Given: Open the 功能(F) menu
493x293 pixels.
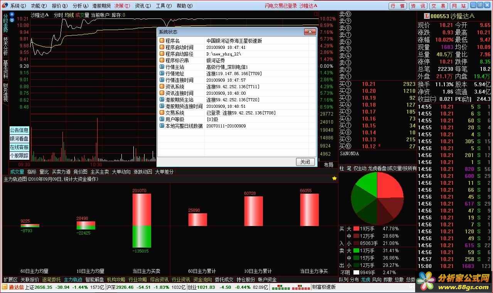Looking at the screenshot, I should pyautogui.click(x=39, y=6).
